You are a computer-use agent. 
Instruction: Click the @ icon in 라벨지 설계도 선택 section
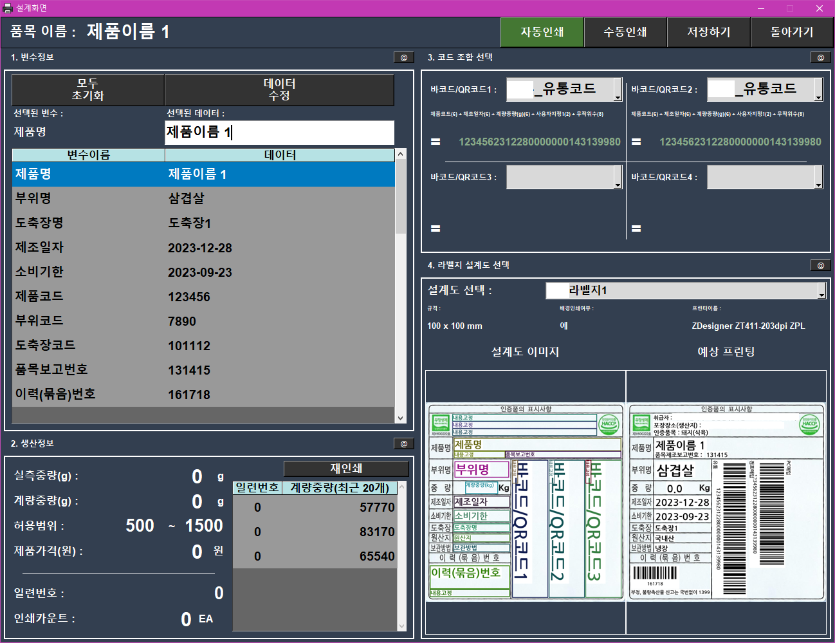point(820,265)
